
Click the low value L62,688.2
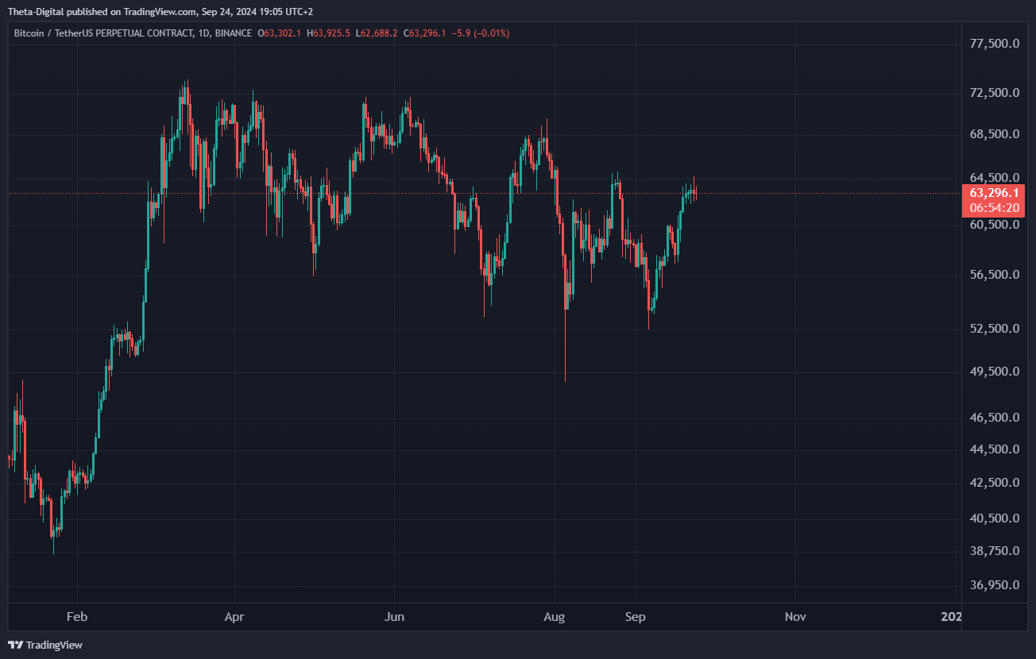pos(377,33)
